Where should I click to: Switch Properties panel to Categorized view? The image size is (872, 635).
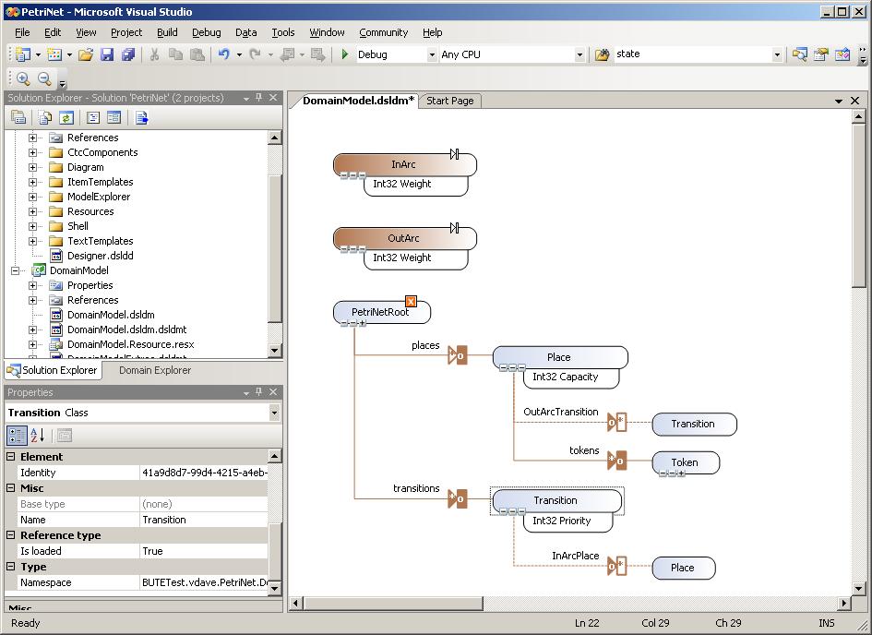pos(17,436)
